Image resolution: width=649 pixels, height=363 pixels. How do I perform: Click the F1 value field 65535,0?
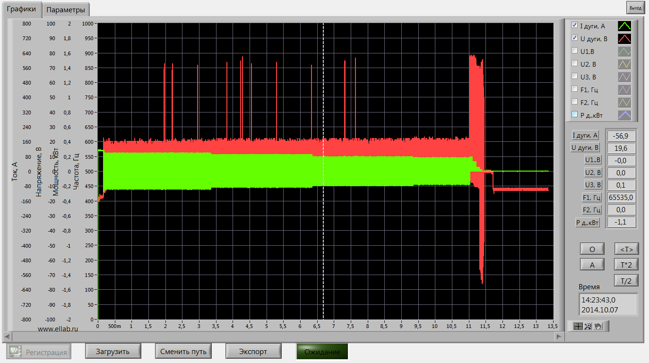click(621, 198)
